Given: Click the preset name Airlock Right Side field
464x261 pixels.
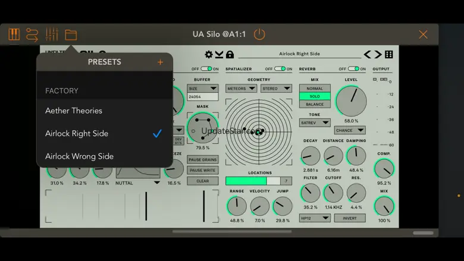Looking at the screenshot, I should point(299,54).
